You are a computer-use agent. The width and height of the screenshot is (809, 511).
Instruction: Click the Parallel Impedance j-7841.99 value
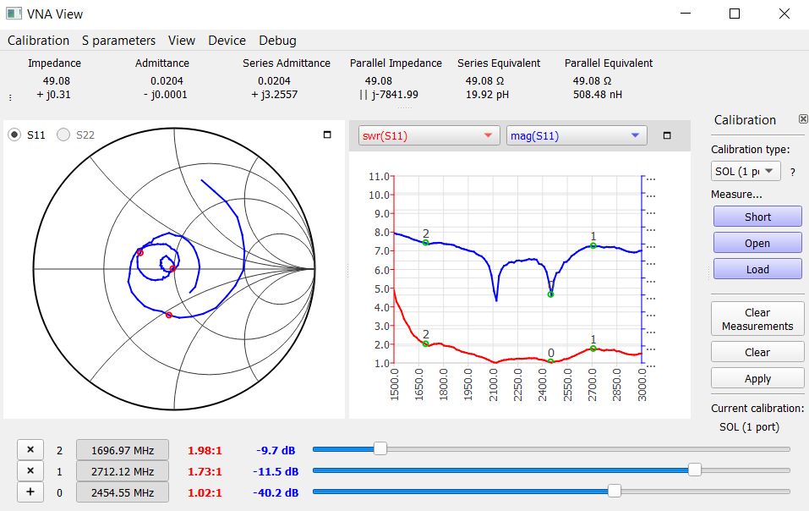click(389, 95)
